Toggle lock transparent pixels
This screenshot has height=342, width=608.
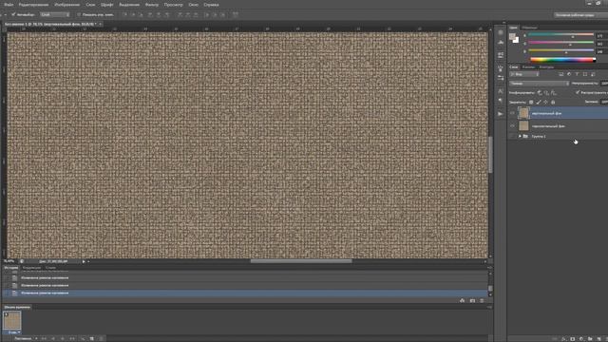[531, 102]
